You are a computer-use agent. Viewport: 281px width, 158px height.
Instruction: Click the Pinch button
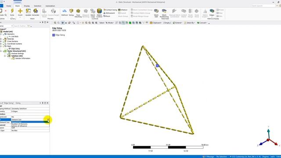pos(107,16)
